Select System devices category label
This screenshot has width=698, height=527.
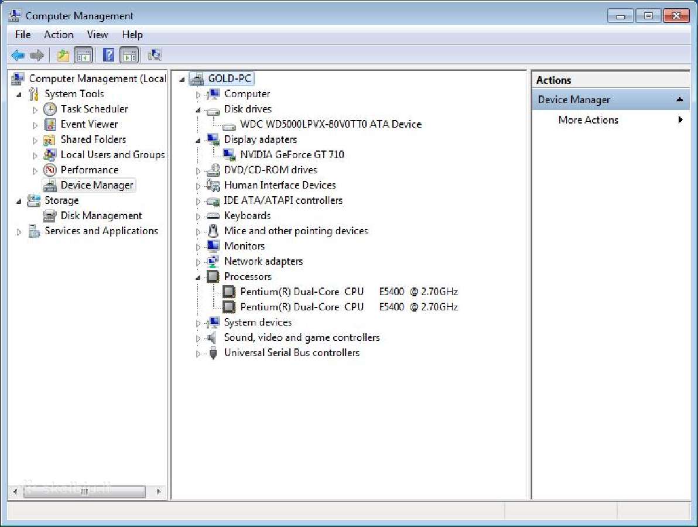[x=258, y=322]
